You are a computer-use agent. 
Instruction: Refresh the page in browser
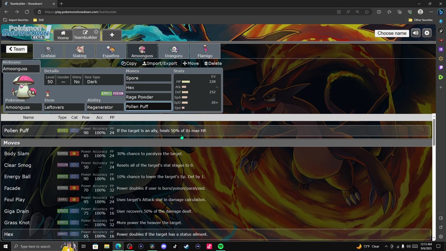tap(27, 12)
